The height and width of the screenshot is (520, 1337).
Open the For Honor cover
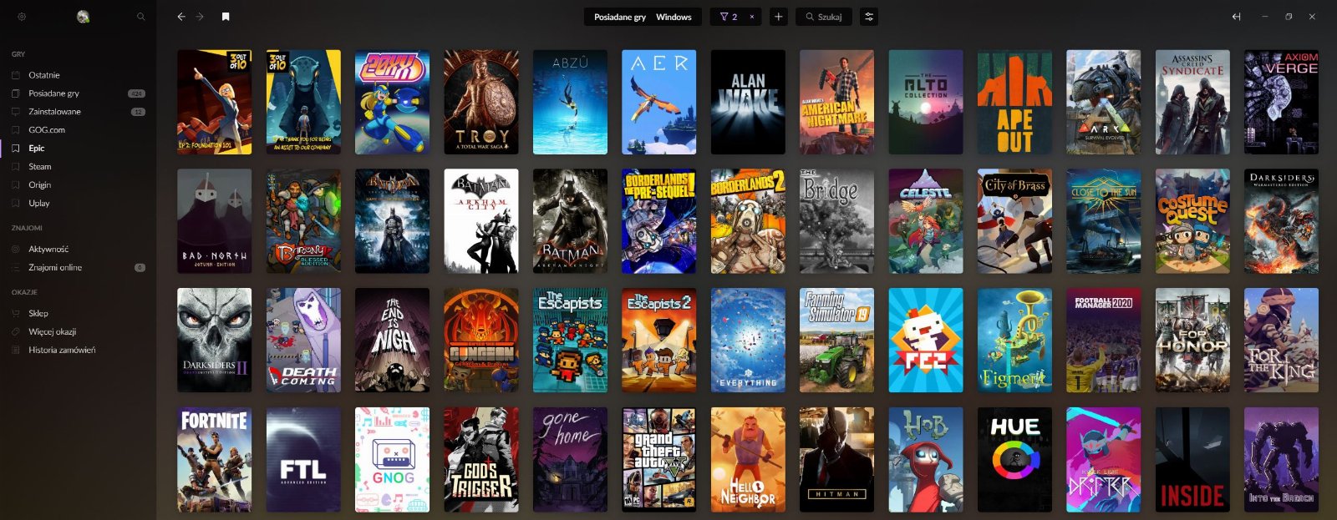1192,341
